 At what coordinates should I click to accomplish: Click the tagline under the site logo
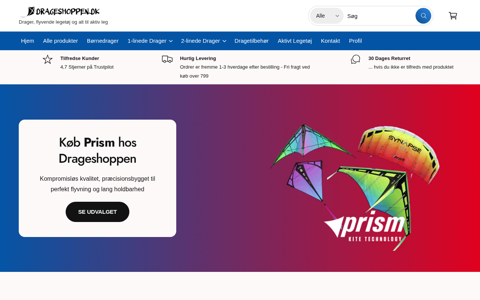[x=63, y=22]
